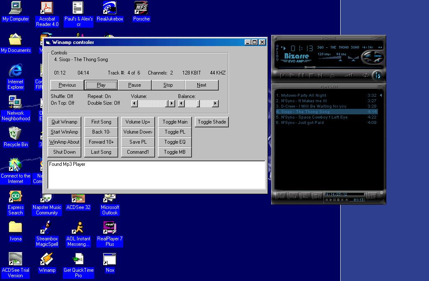Screen dimensions: 429x281
Task: Click the Volume scrollbar left arrow
Action: [x=134, y=103]
